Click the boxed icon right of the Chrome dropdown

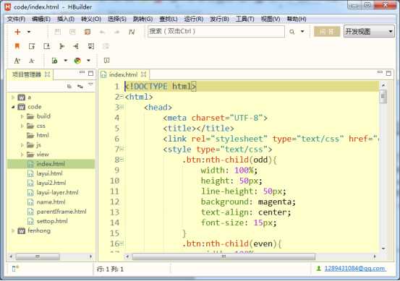(x=106, y=61)
